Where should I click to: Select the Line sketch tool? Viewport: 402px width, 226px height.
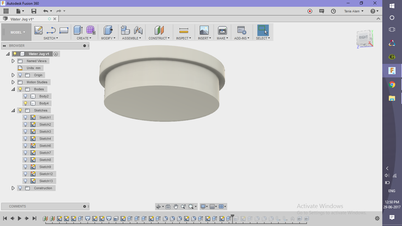(x=51, y=30)
